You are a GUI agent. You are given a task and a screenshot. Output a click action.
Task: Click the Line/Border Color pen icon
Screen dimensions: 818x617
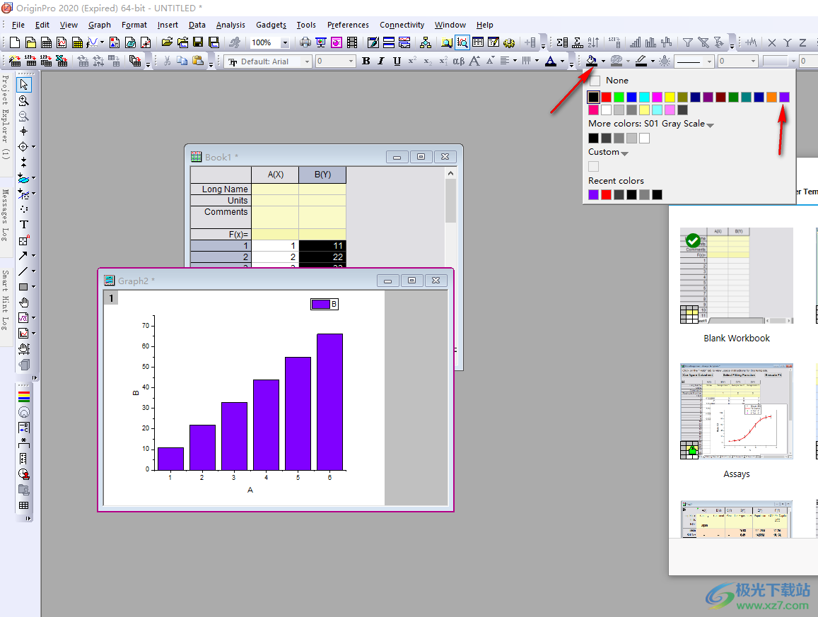641,61
